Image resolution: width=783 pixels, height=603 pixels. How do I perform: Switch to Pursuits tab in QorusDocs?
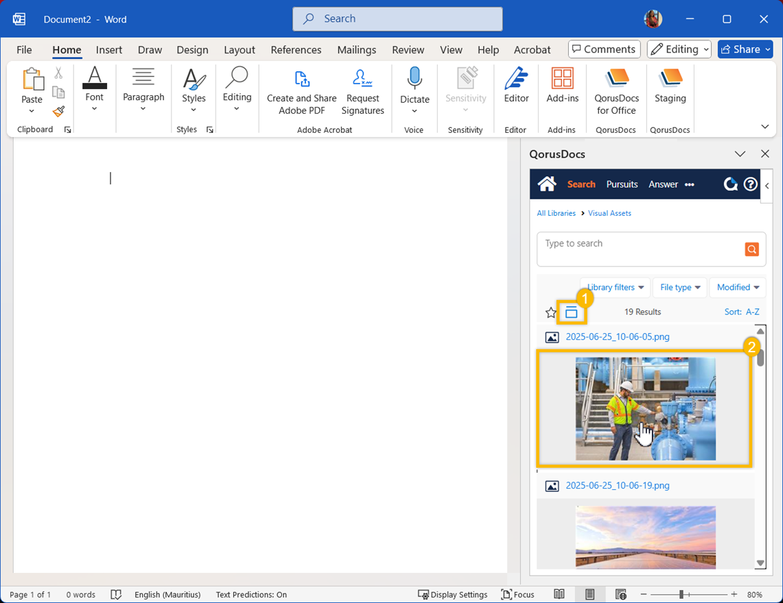click(622, 184)
